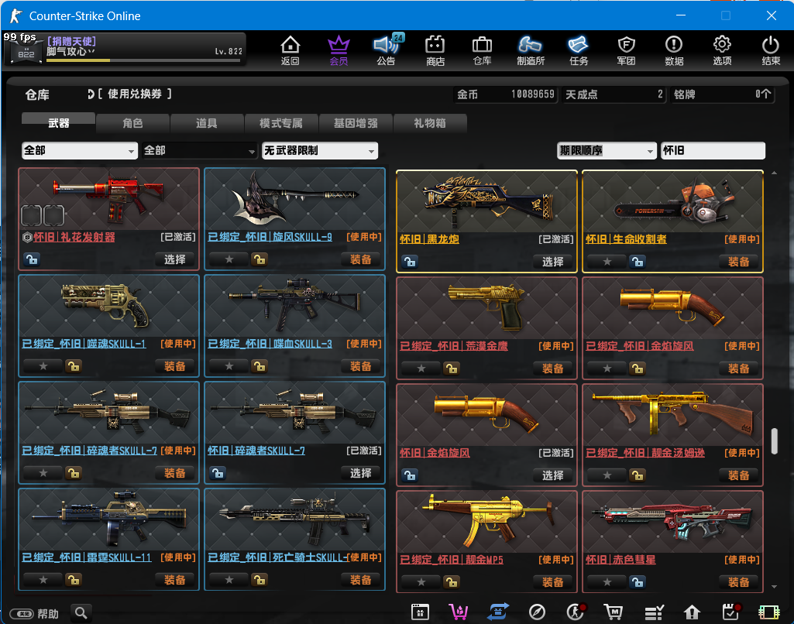Screen dimensions: 794x624
Task: Open the 任务 missions icon
Action: point(579,50)
